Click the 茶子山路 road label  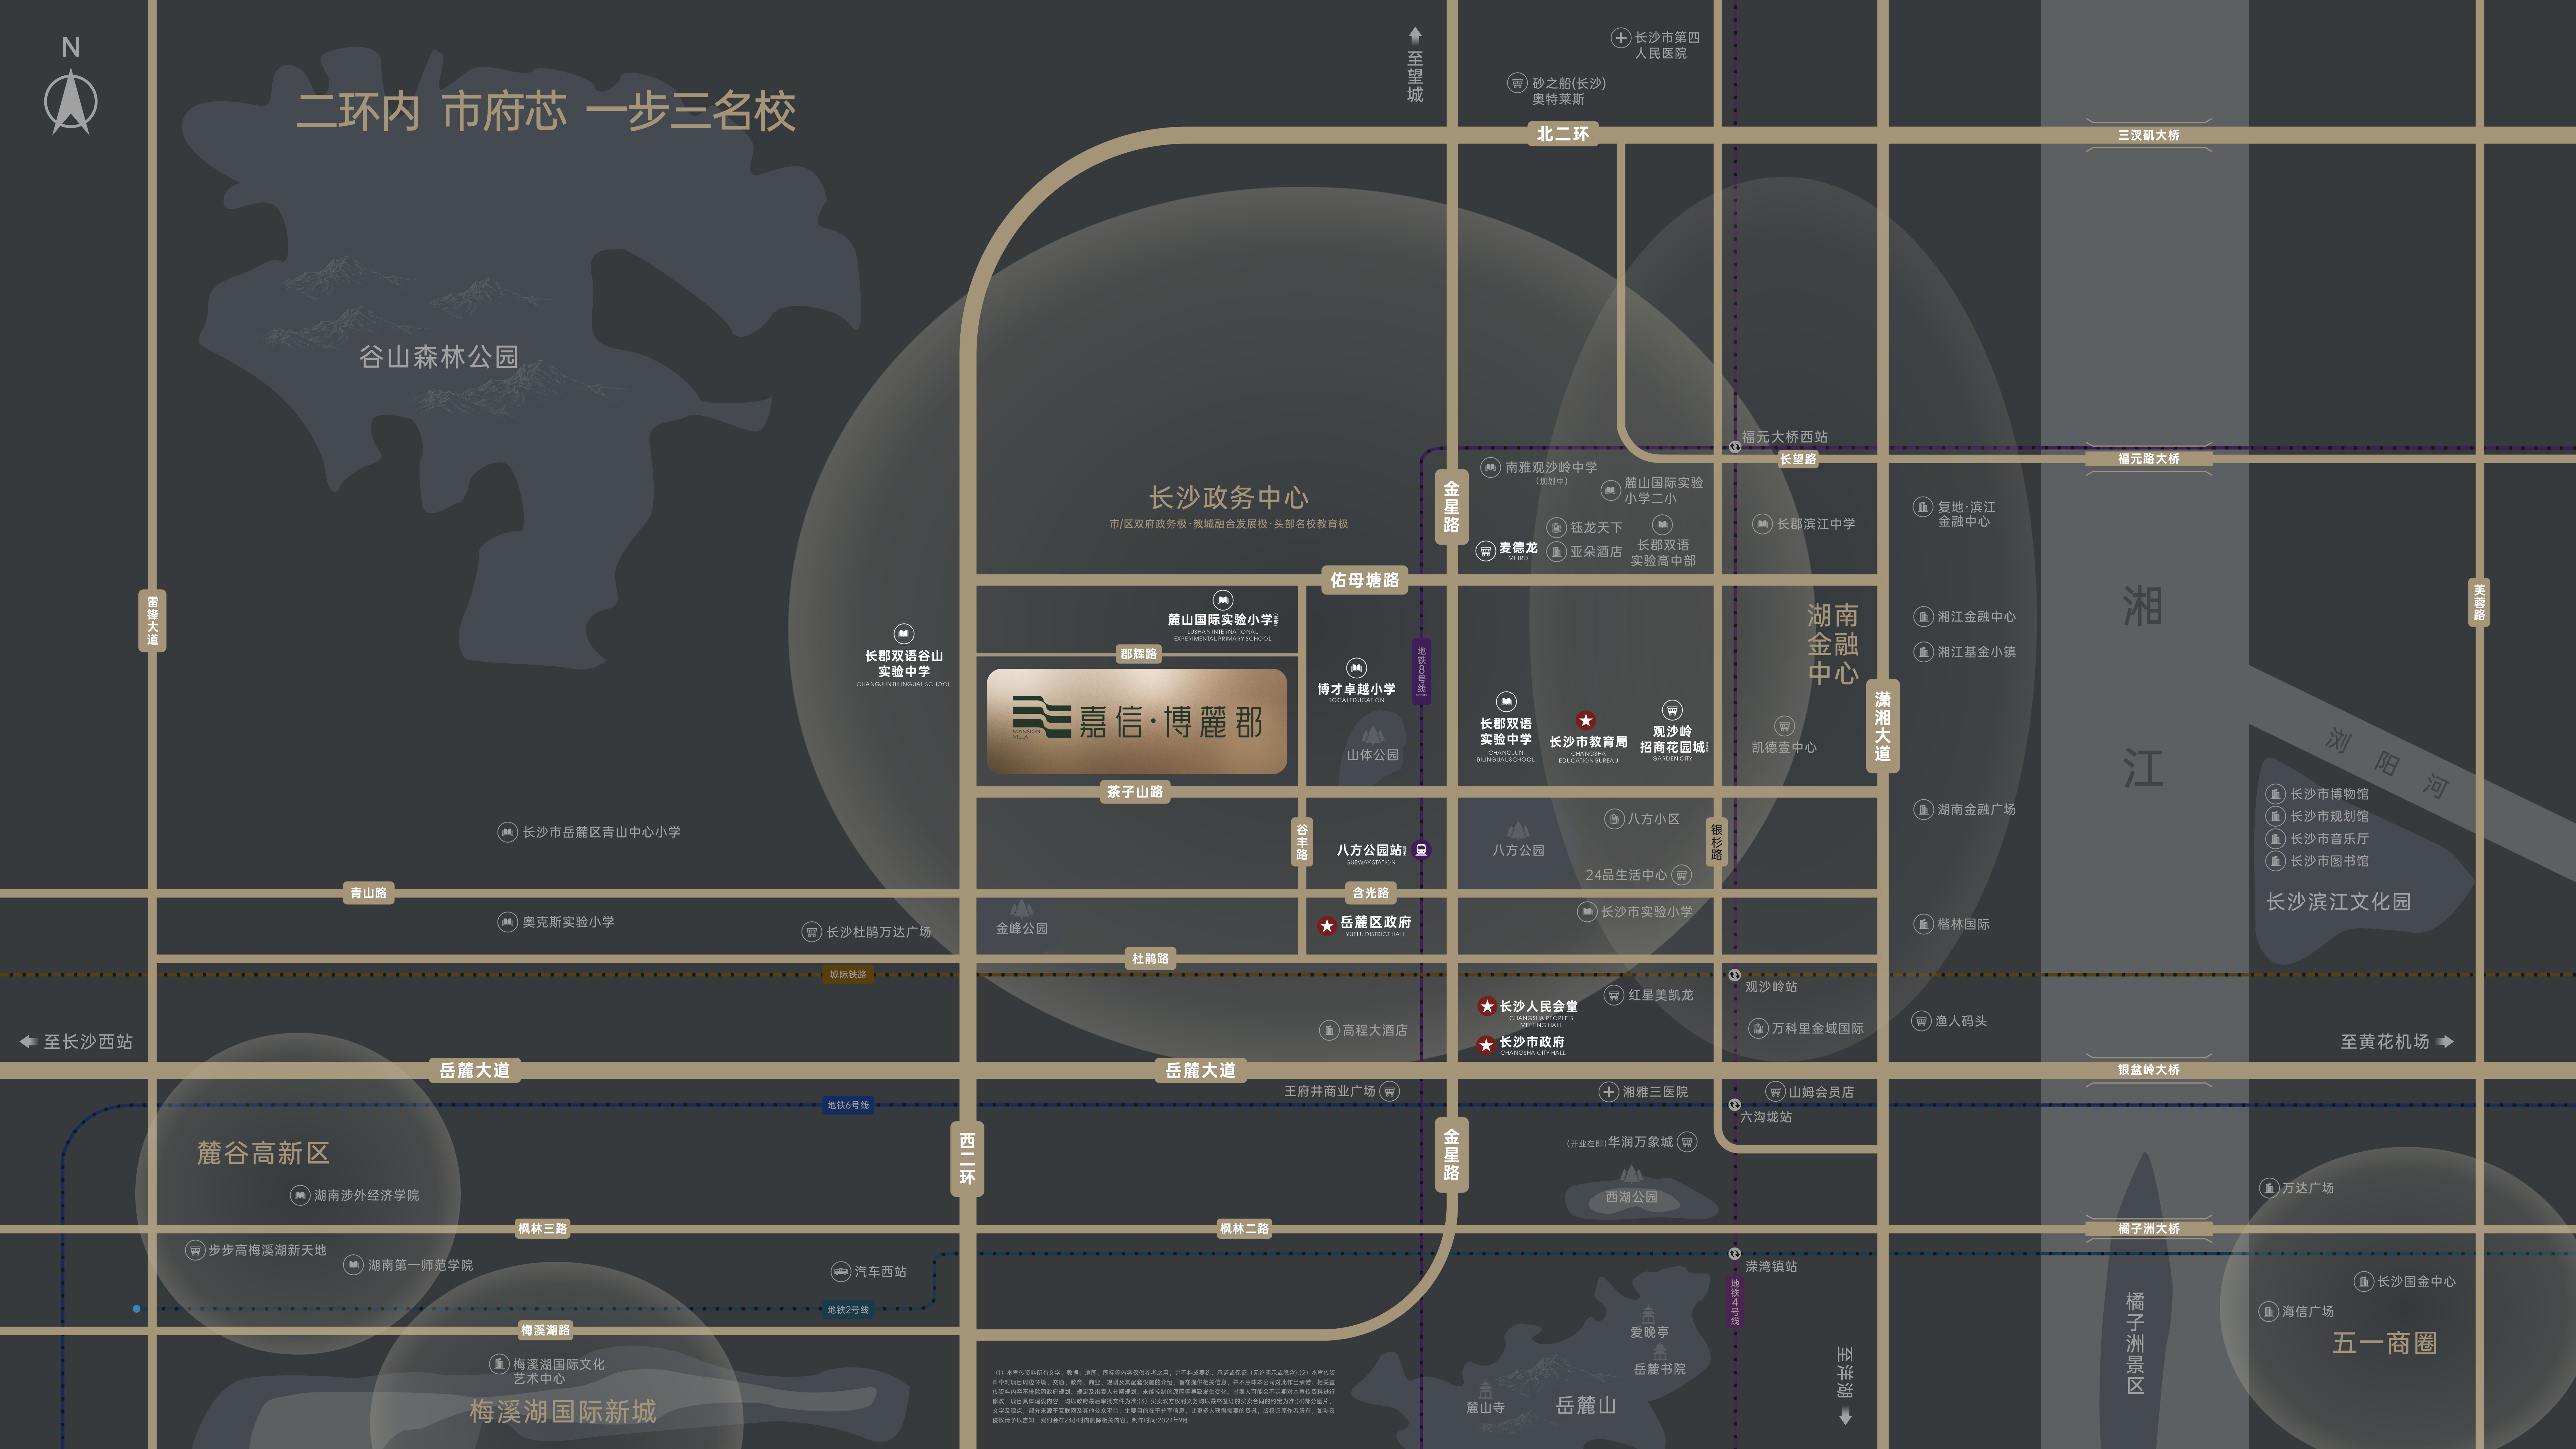[1135, 792]
